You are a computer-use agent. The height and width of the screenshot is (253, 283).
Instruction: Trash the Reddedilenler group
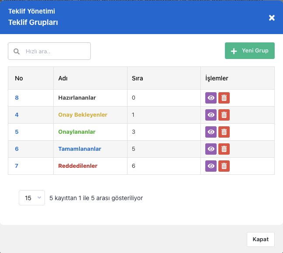click(224, 166)
